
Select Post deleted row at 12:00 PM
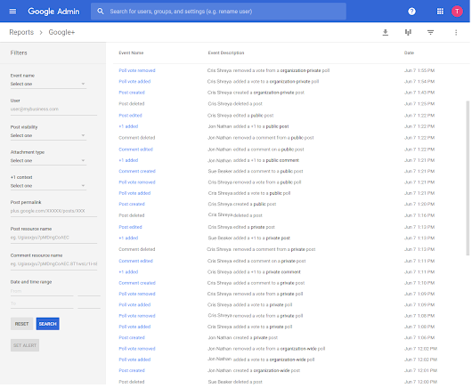[x=291, y=382]
